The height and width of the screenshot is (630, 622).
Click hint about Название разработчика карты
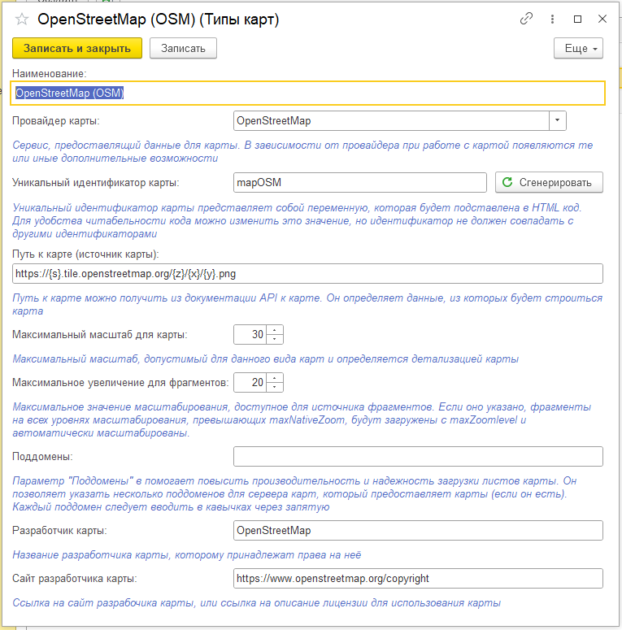(x=187, y=555)
